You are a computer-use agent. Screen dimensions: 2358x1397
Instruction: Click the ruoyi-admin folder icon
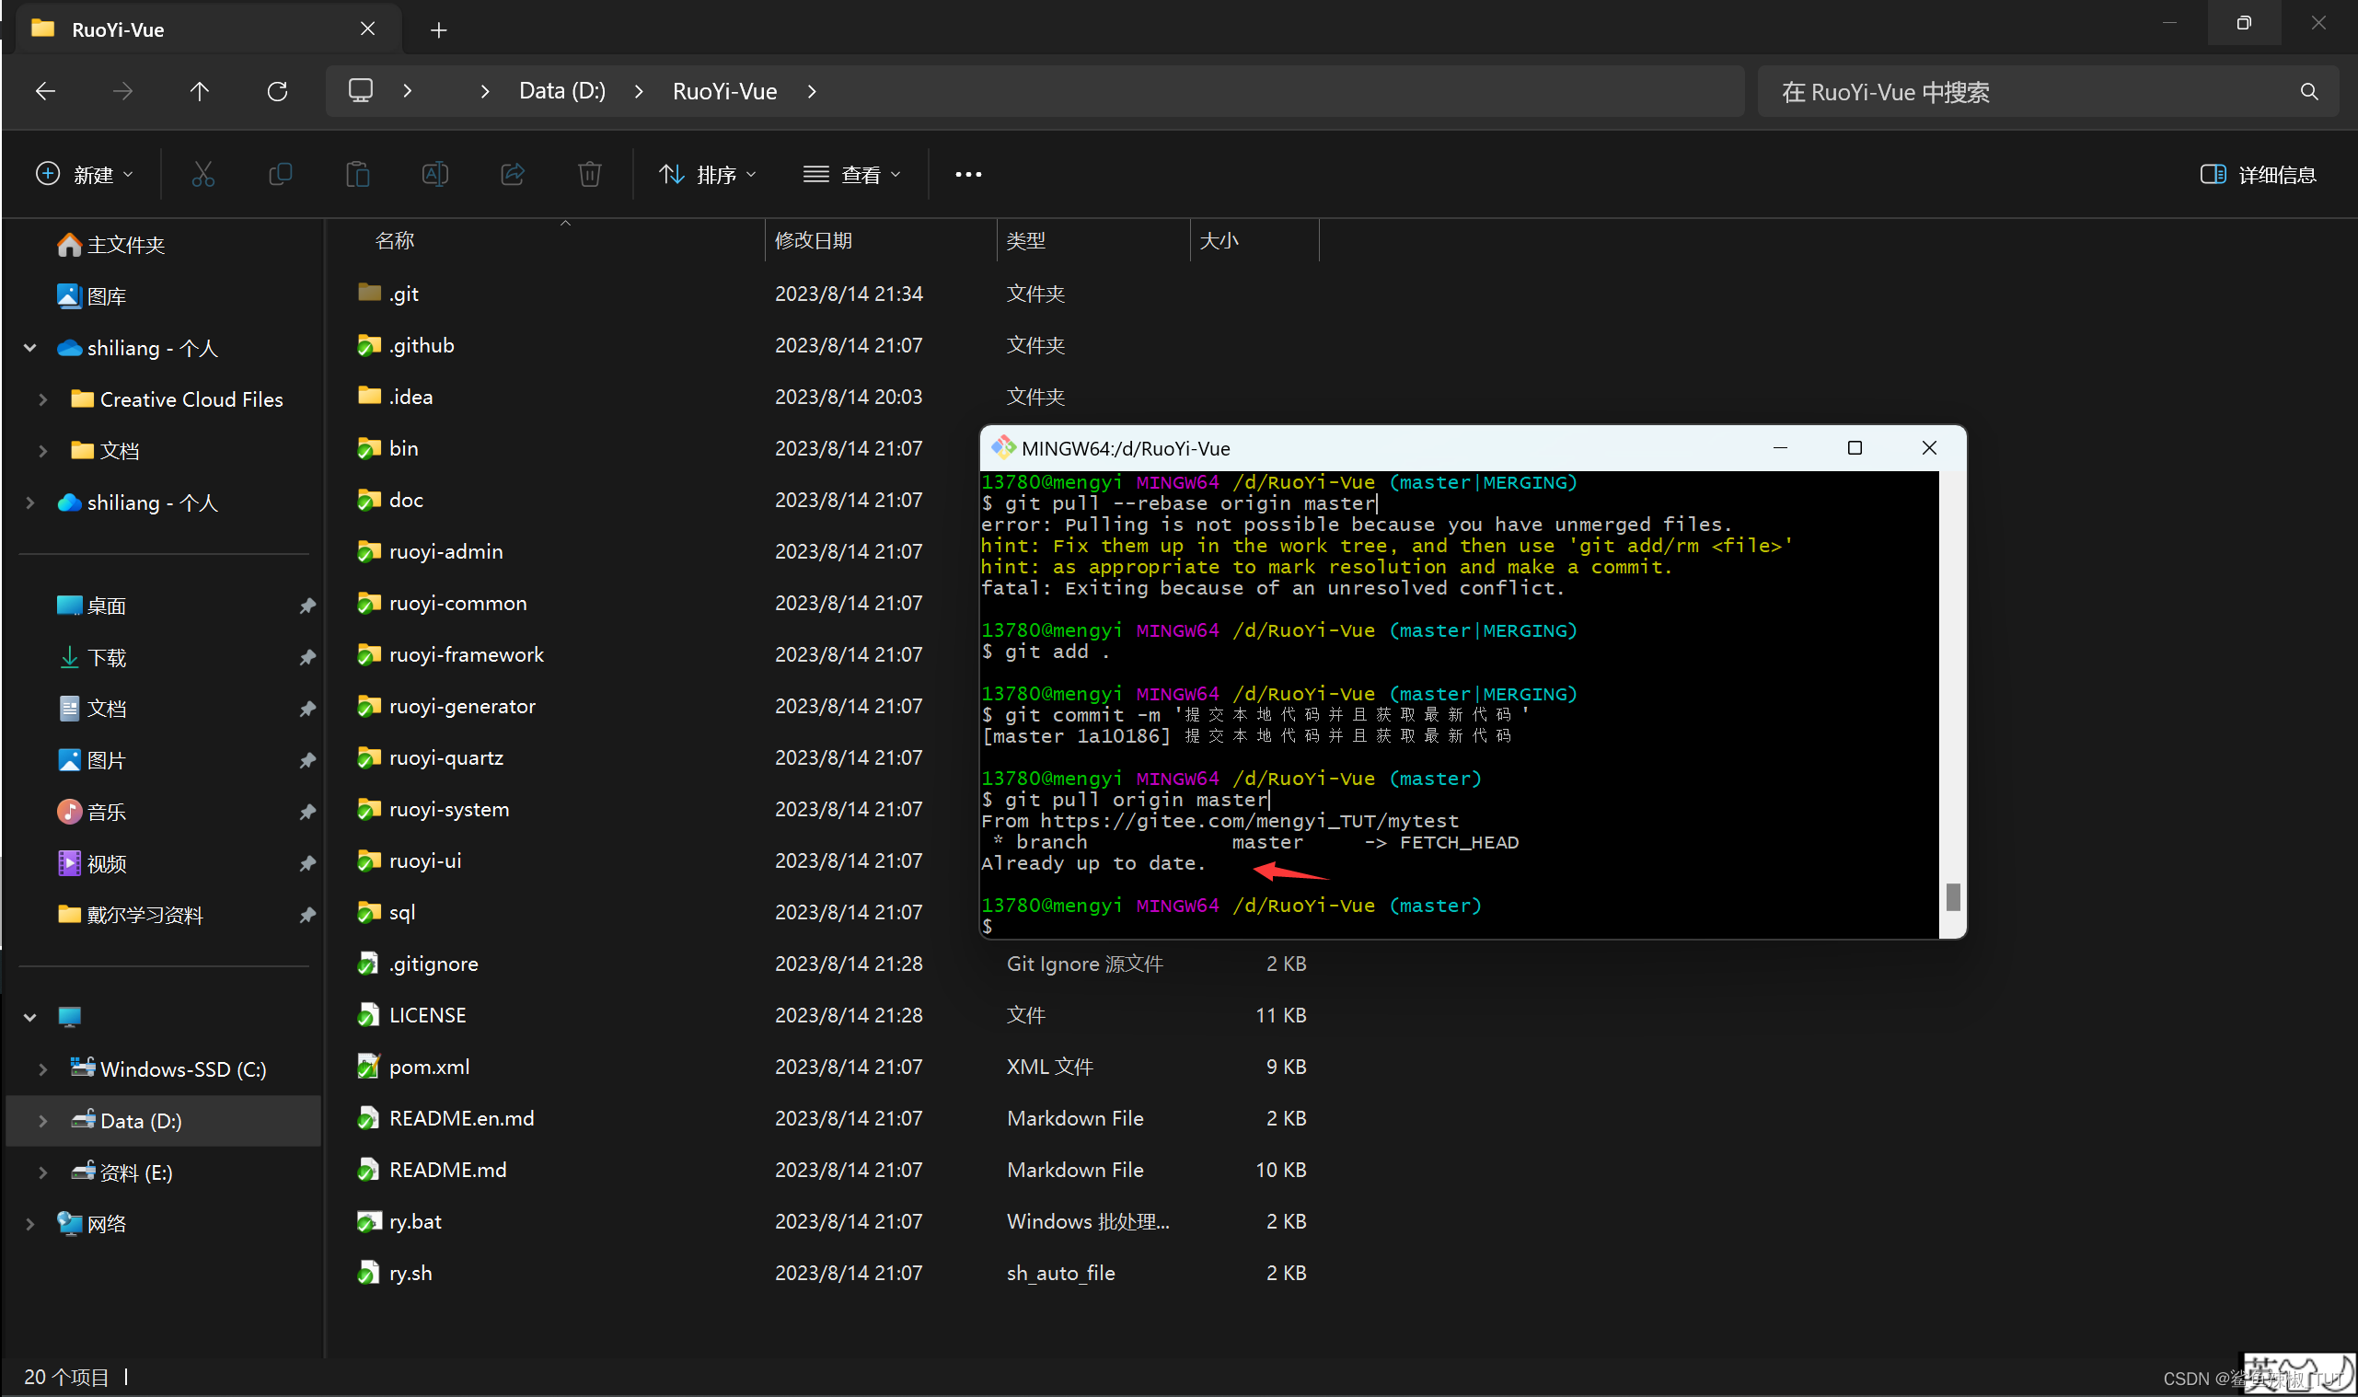coord(365,552)
